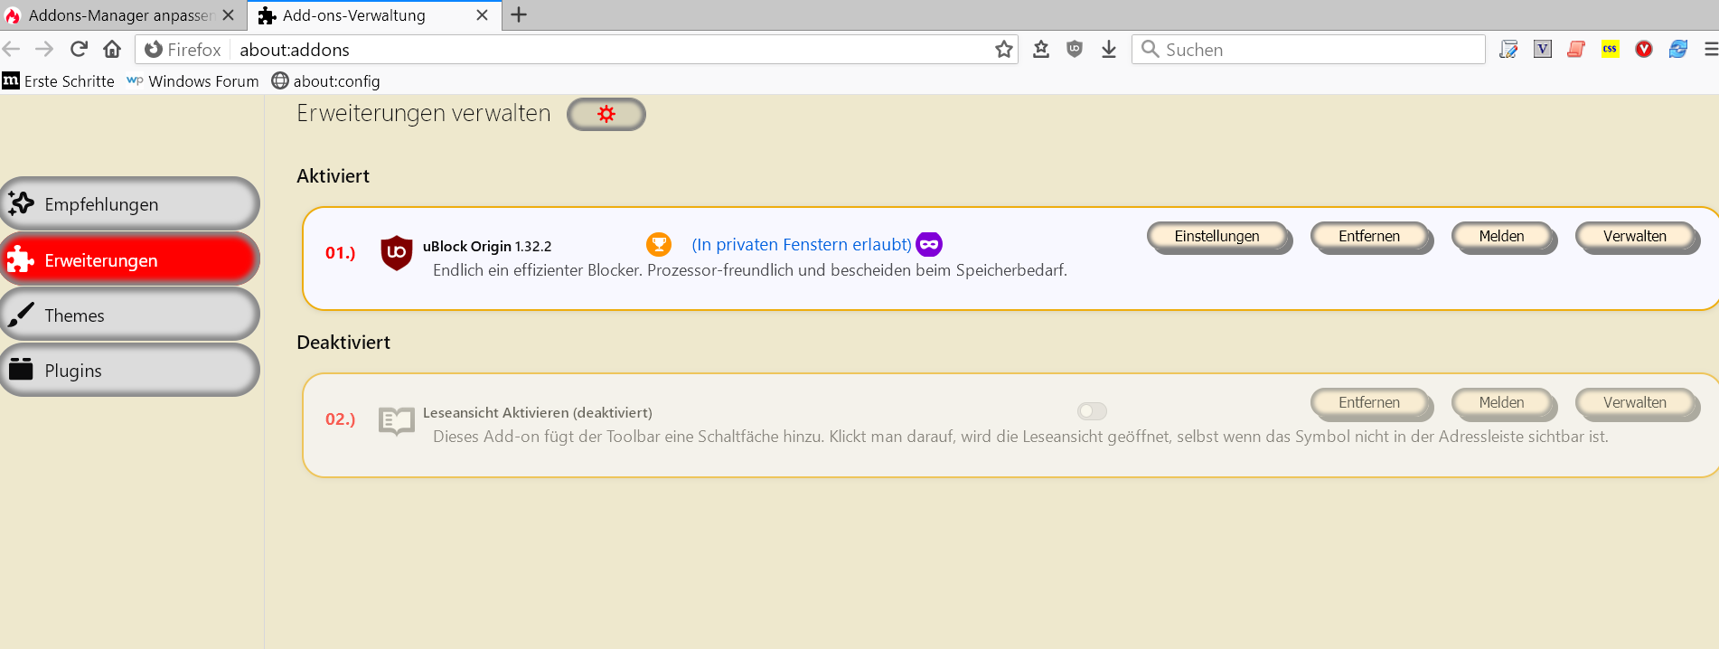Open uBlock Origin Einstellungen
The width and height of the screenshot is (1719, 649).
tap(1216, 237)
